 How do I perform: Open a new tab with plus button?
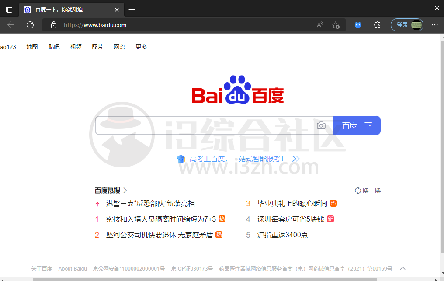pos(132,10)
